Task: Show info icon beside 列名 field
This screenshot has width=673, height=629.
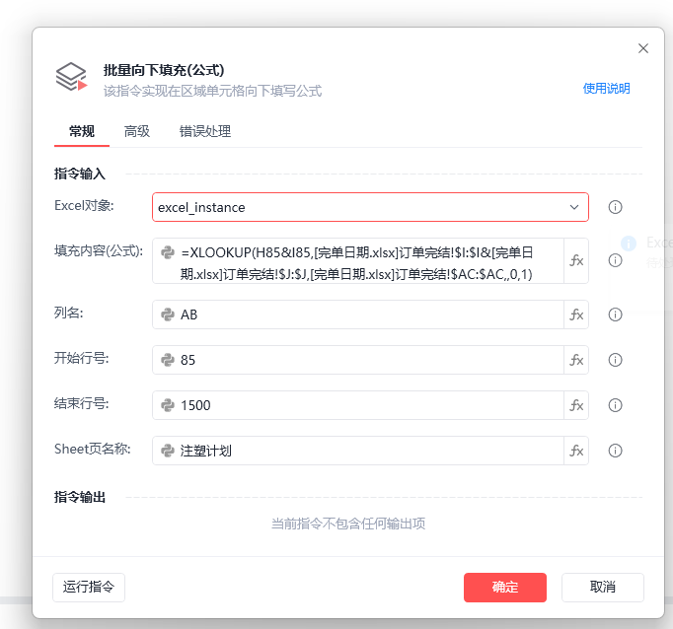Action: (x=615, y=314)
